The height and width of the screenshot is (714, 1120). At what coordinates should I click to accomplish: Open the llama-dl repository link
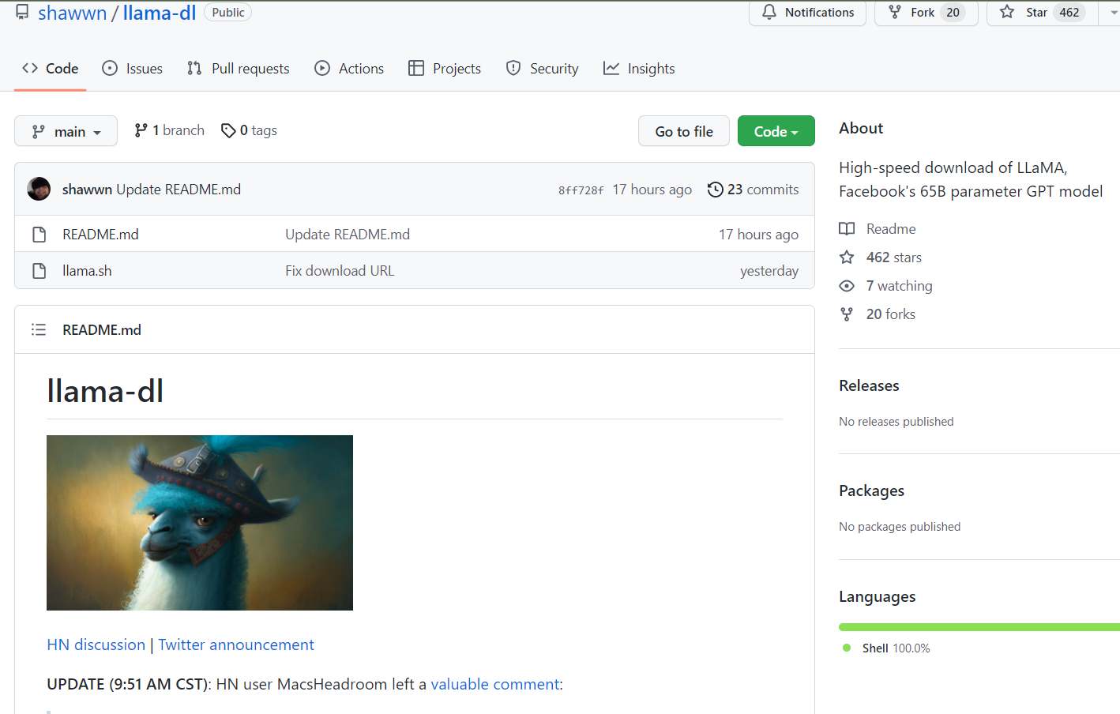(160, 13)
